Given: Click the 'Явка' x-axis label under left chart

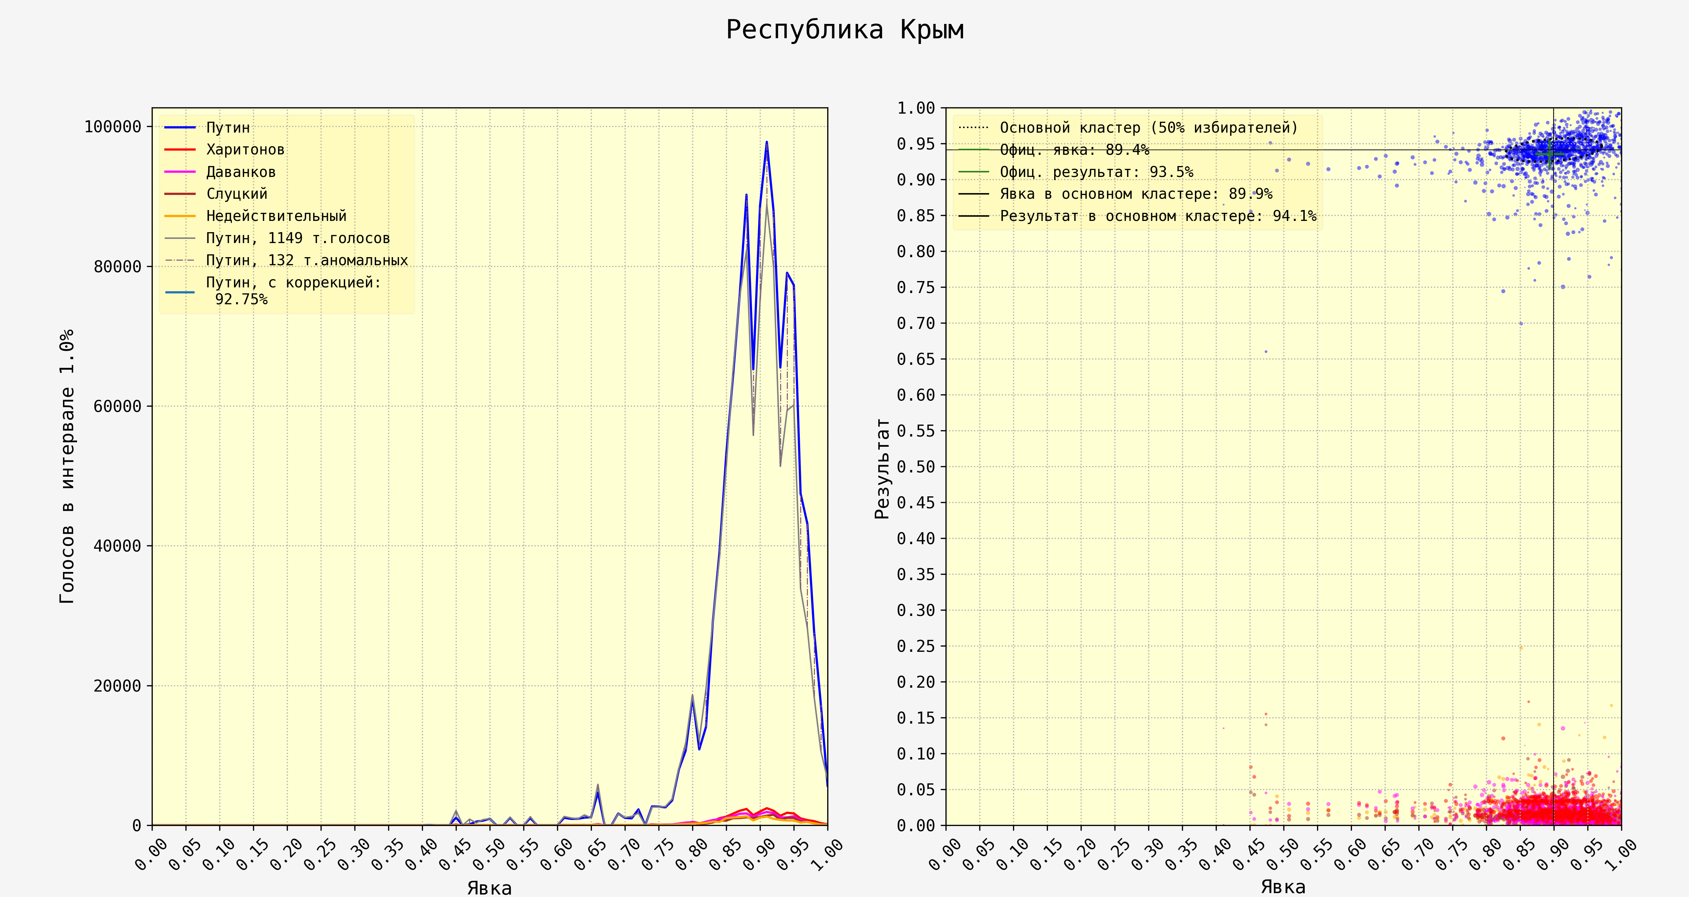Looking at the screenshot, I should [489, 888].
